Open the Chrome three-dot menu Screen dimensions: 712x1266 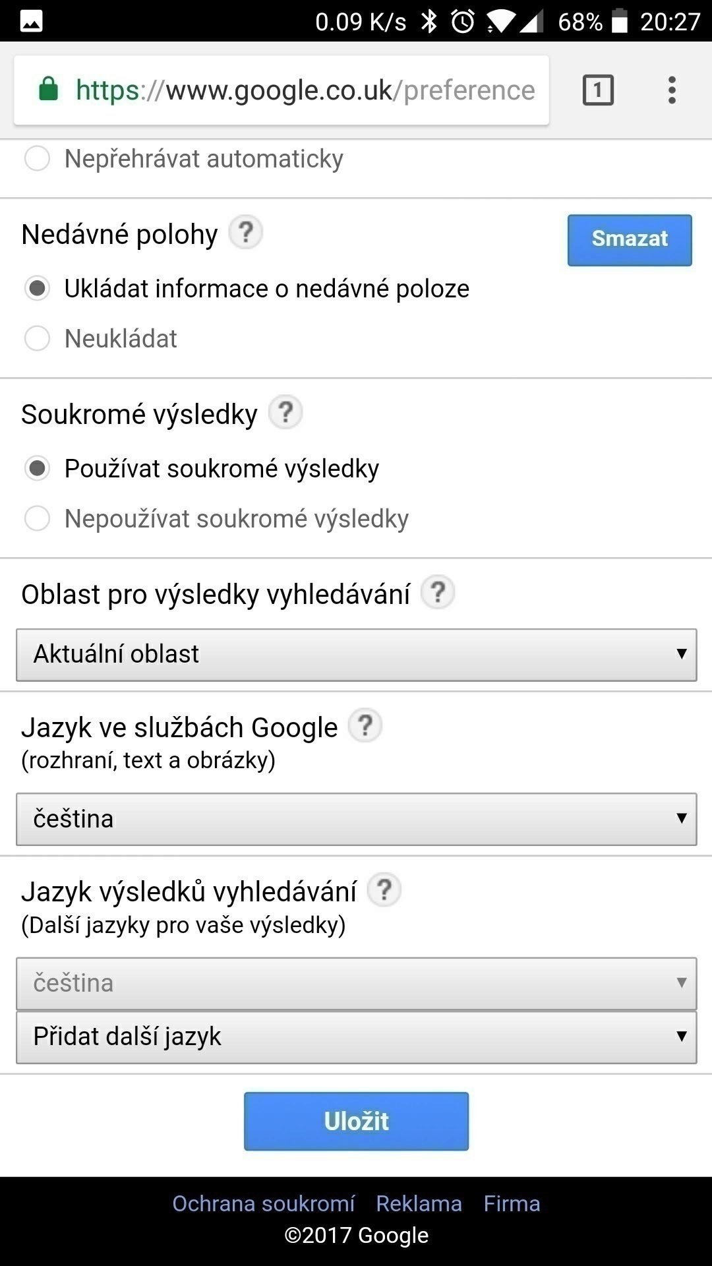click(671, 90)
